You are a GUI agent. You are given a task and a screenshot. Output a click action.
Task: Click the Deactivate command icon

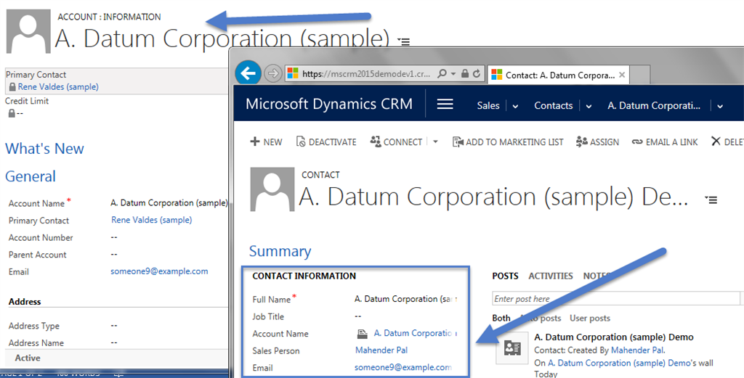pos(302,142)
